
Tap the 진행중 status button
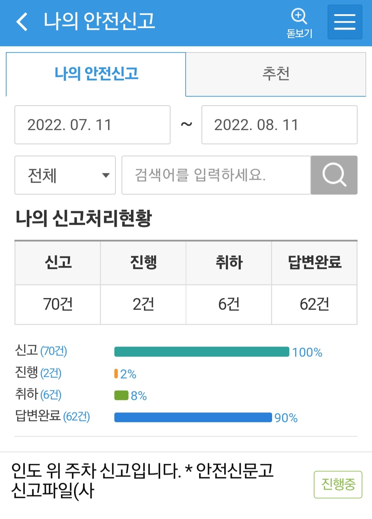pos(338,485)
